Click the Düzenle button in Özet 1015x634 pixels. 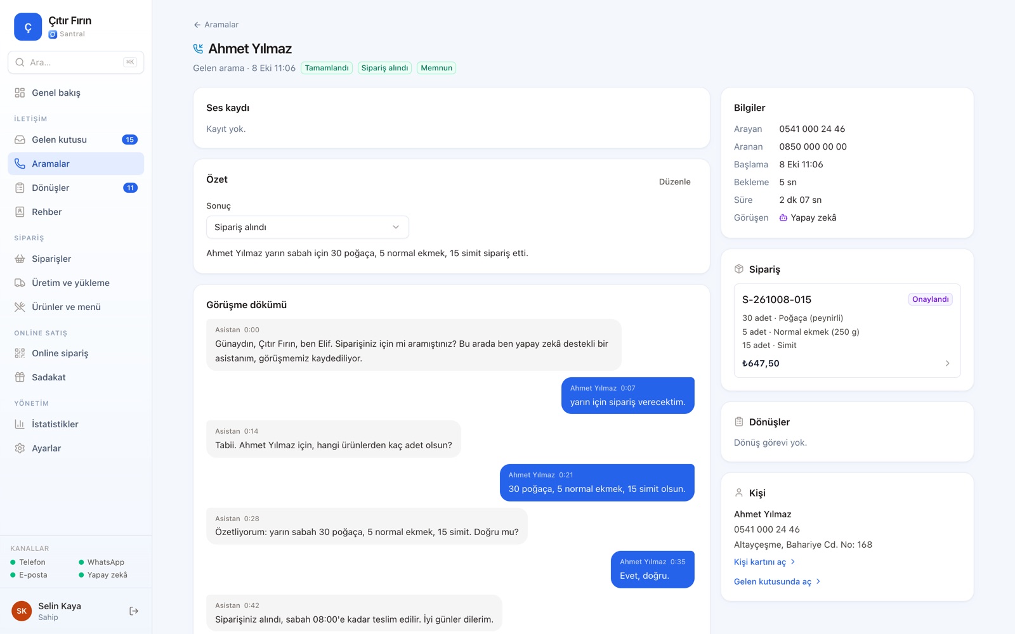(x=675, y=181)
